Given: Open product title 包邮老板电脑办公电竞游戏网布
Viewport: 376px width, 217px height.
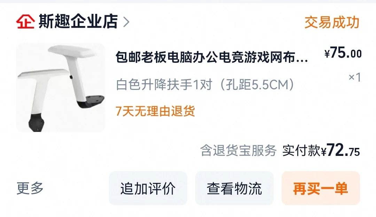Looking at the screenshot, I should [x=205, y=57].
